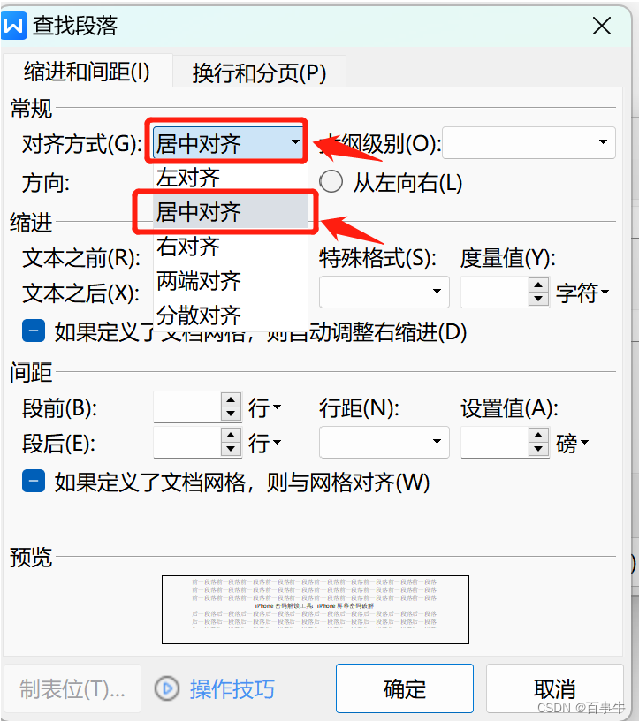Open 段前 unit 行 dropdown
This screenshot has height=722, width=639.
tap(265, 408)
